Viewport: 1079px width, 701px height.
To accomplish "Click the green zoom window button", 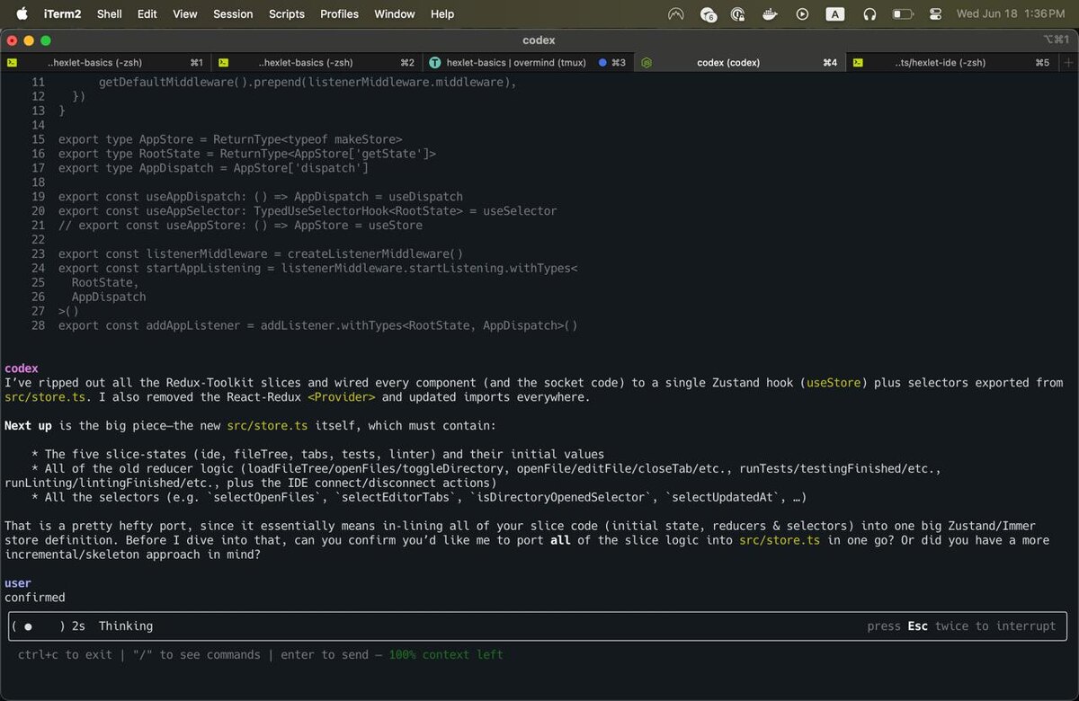I will (46, 40).
